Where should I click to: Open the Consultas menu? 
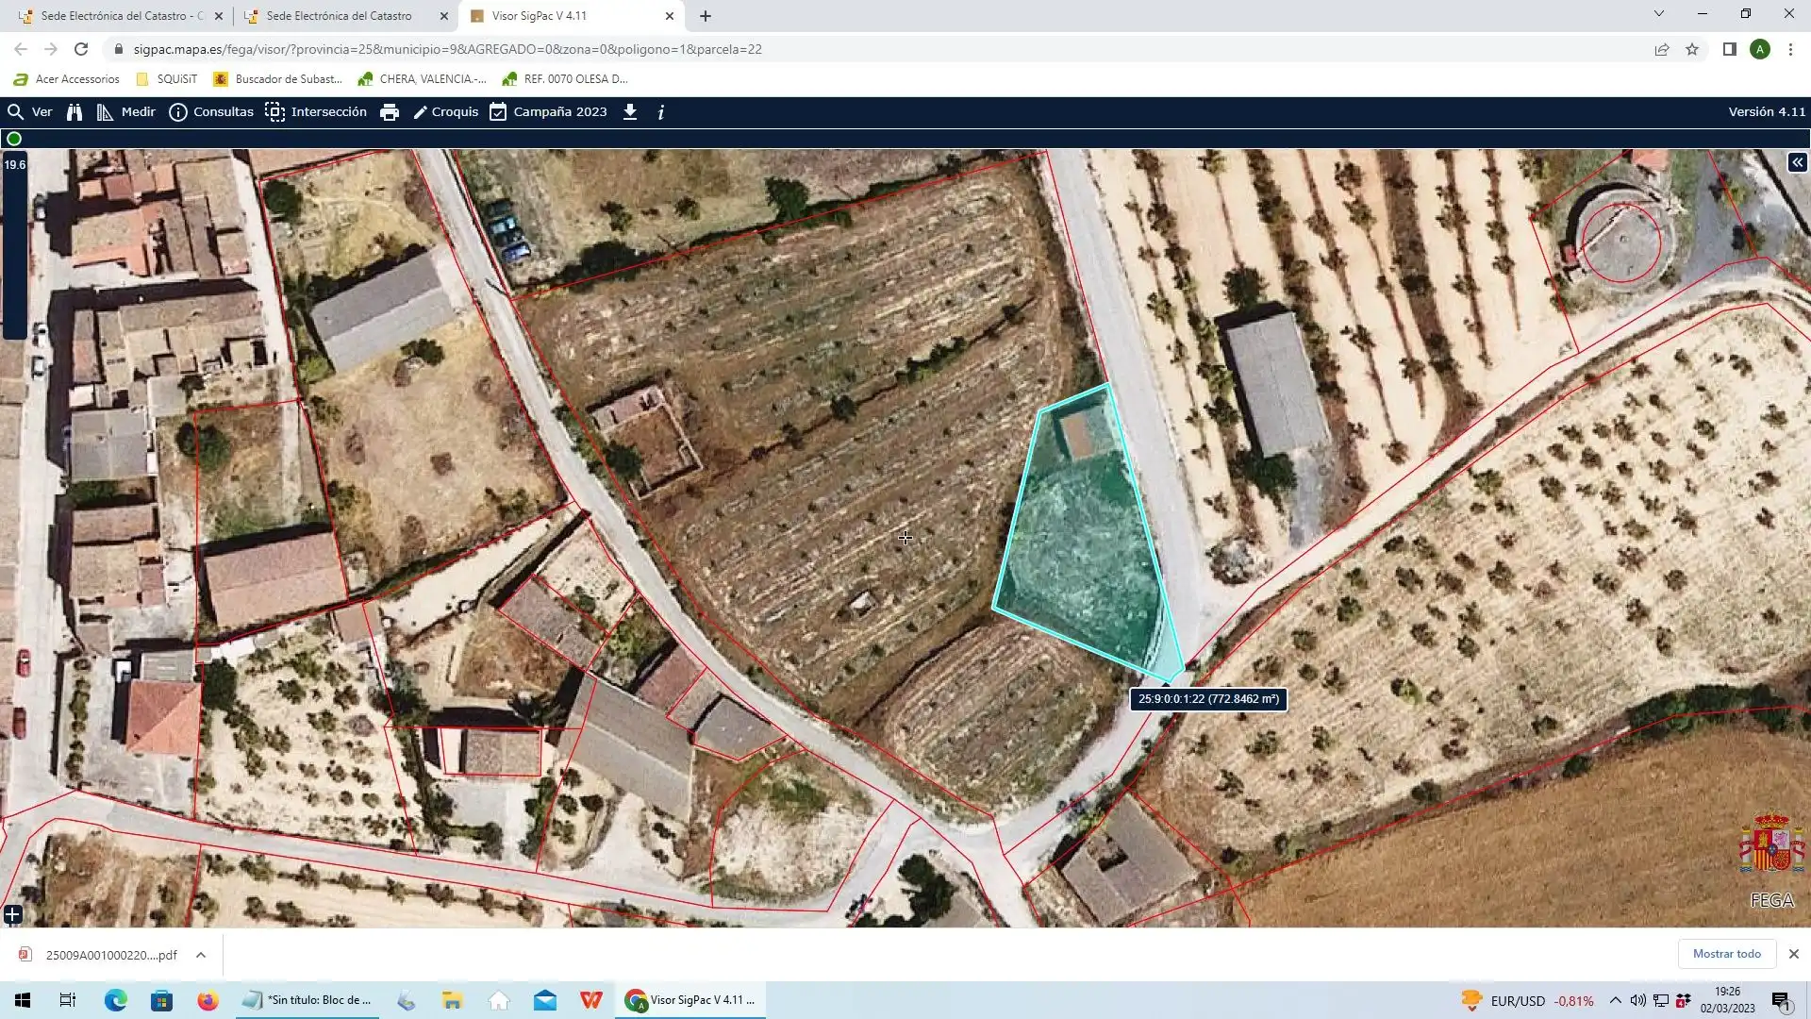pos(211,112)
